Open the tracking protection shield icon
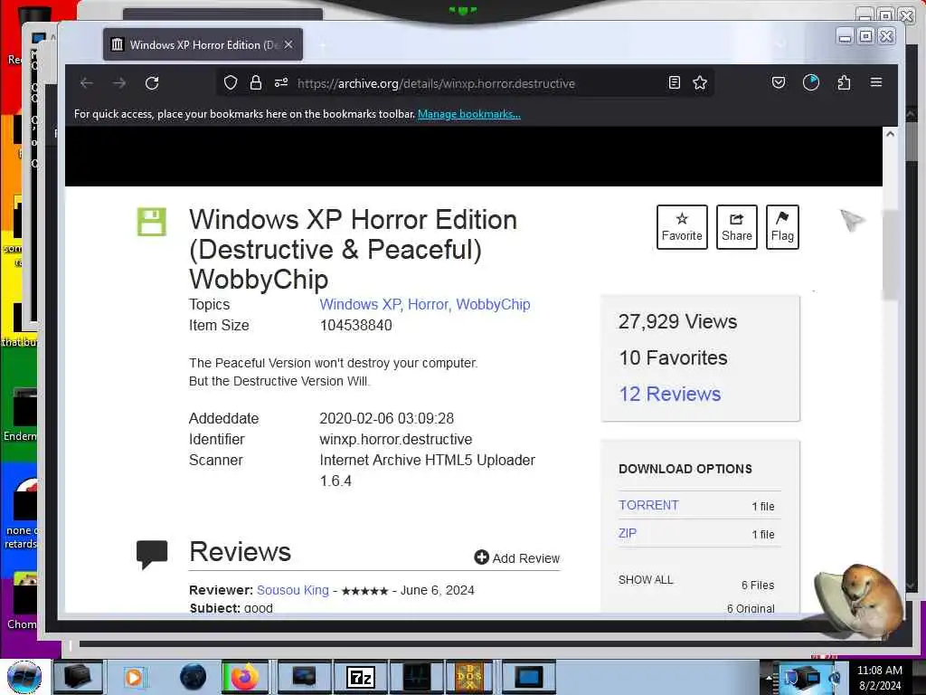 231,82
